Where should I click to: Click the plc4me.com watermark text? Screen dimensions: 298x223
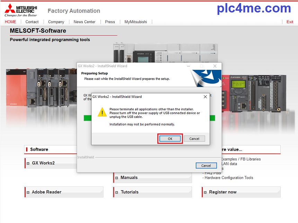pos(254,8)
